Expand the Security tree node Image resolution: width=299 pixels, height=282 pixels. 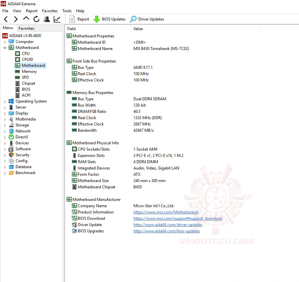pos(5,155)
